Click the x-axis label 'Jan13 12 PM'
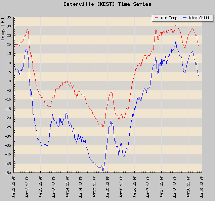215x201 pixels. tap(54, 187)
